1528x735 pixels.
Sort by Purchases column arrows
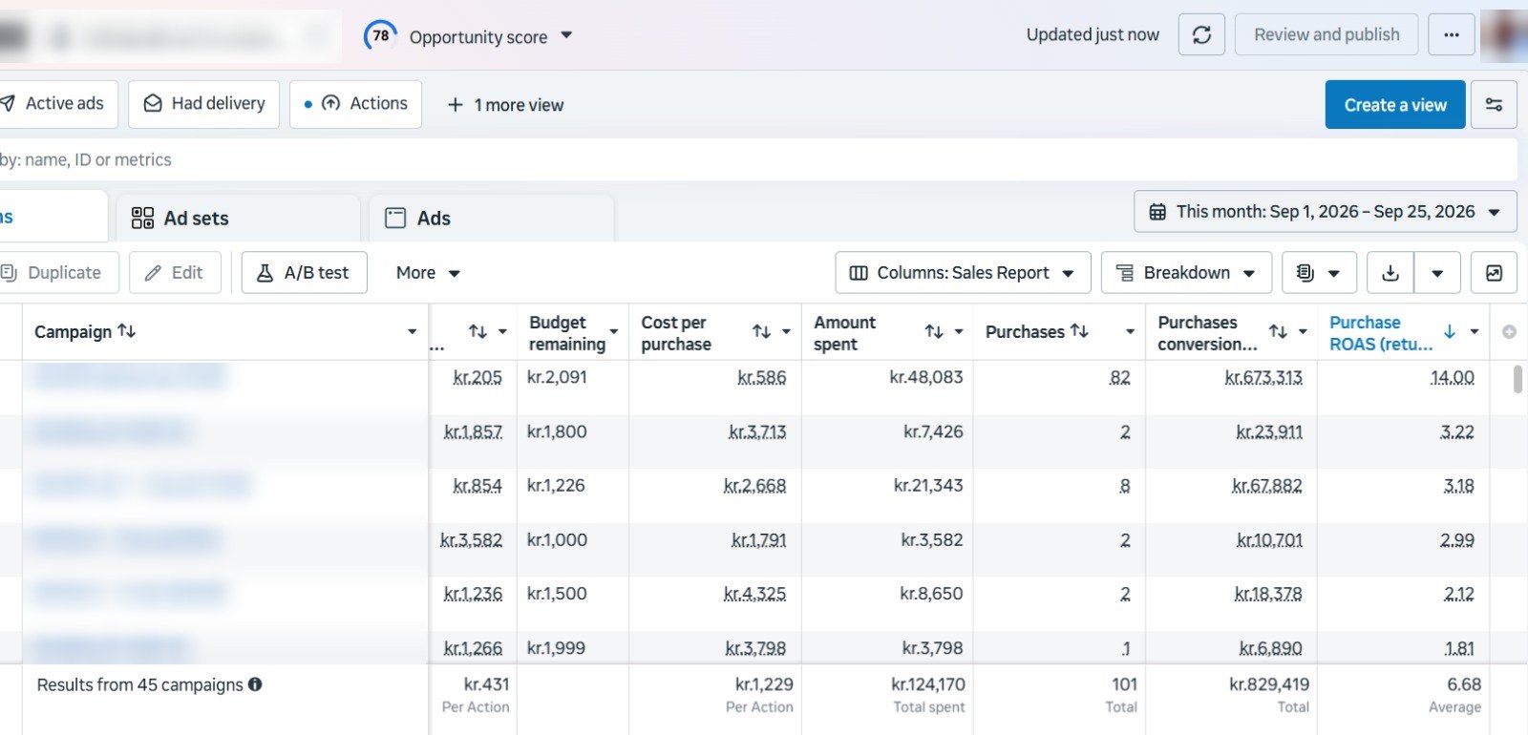coord(1079,331)
